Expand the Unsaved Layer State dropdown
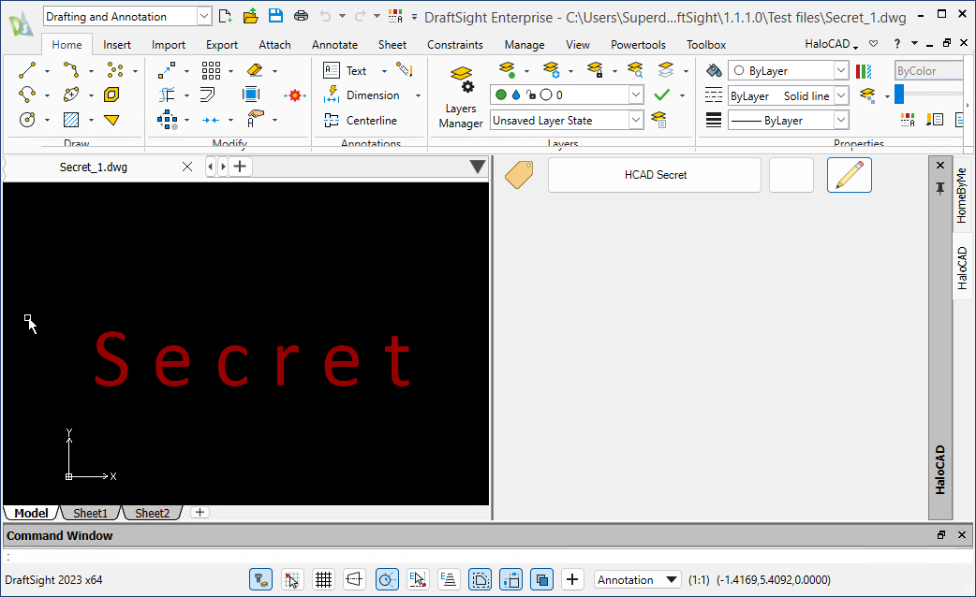The image size is (976, 597). click(636, 120)
